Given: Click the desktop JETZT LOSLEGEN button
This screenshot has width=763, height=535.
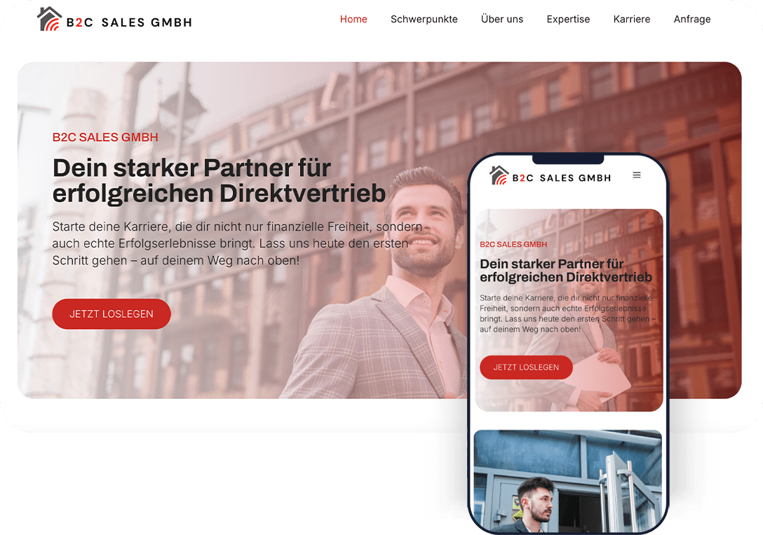Looking at the screenshot, I should tap(112, 313).
